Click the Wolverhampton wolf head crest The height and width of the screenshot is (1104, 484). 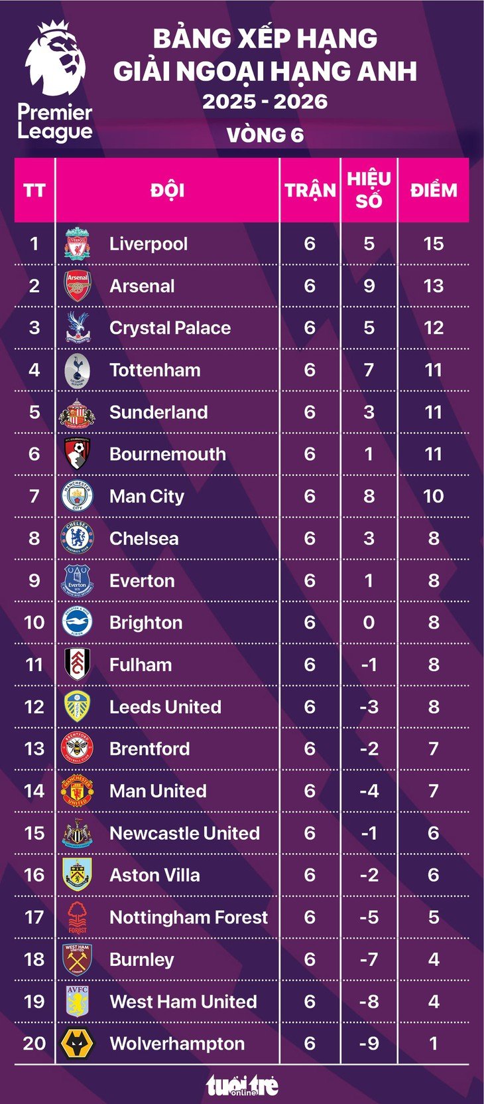point(77,1043)
